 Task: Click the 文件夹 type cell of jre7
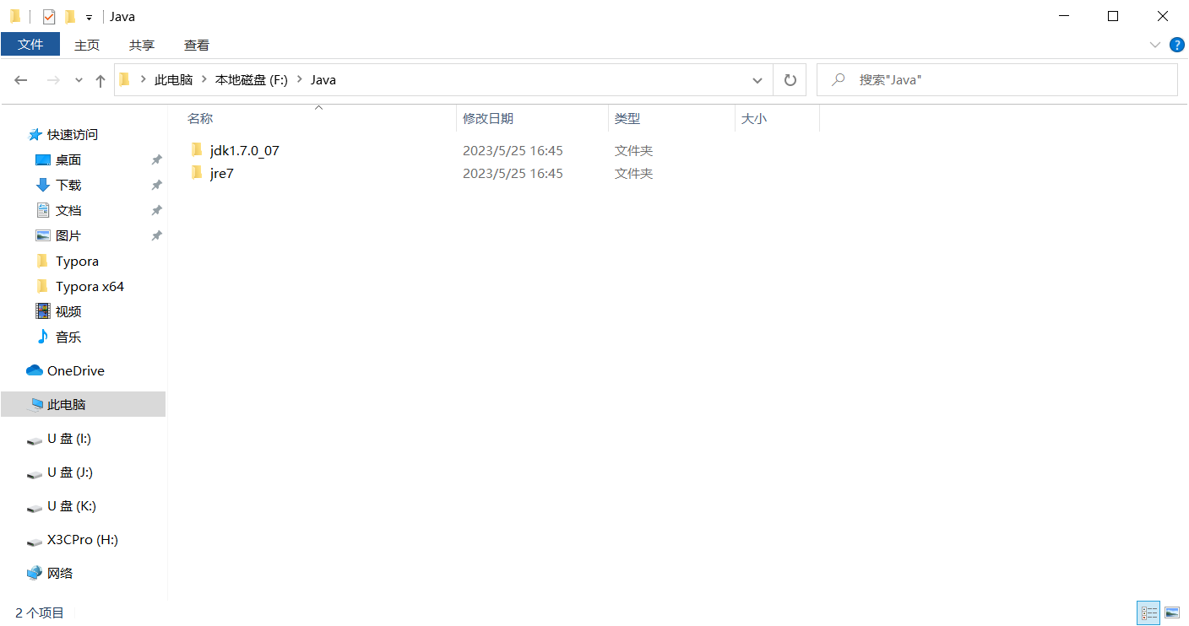pyautogui.click(x=633, y=174)
